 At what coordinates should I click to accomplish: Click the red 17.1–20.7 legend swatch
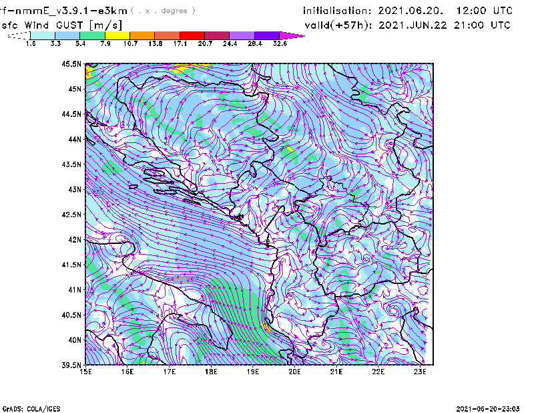[x=192, y=35]
